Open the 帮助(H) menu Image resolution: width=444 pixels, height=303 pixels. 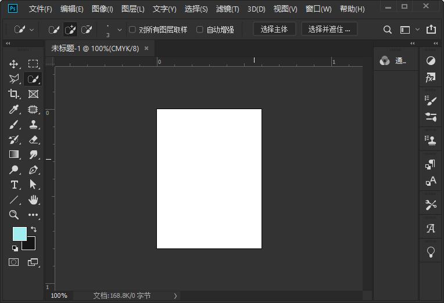pos(352,9)
